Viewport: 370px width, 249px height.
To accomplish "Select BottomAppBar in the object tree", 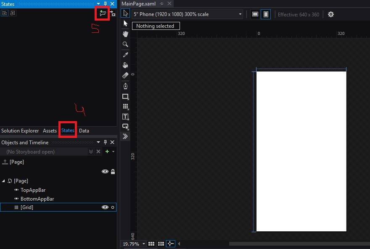I will (x=37, y=199).
